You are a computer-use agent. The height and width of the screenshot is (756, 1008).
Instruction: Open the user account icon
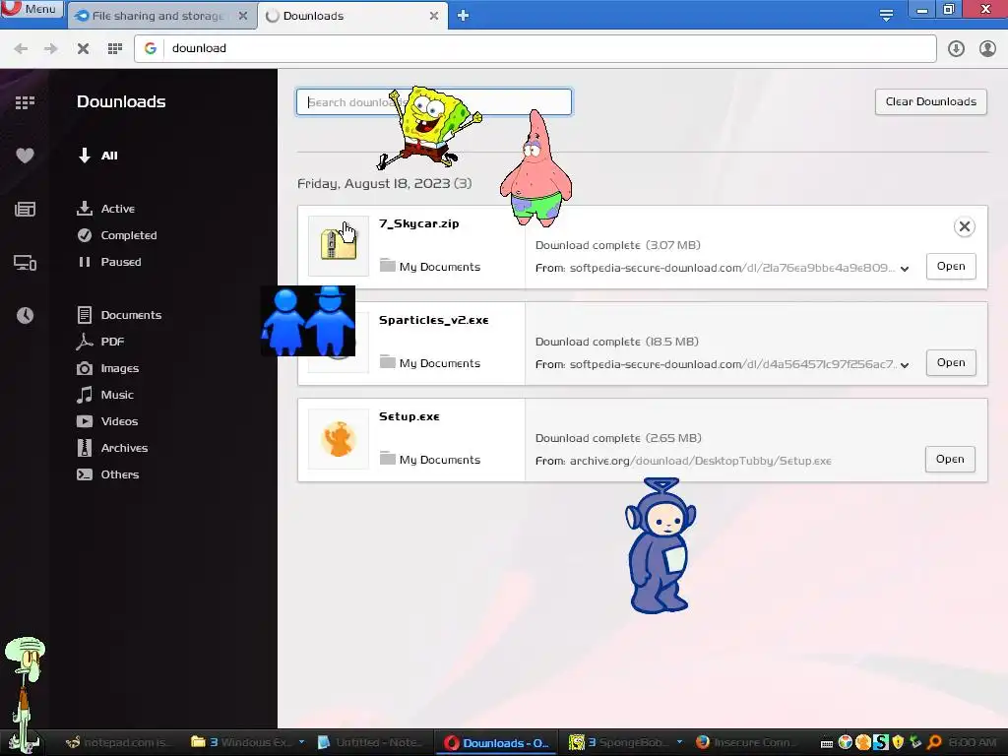click(987, 48)
